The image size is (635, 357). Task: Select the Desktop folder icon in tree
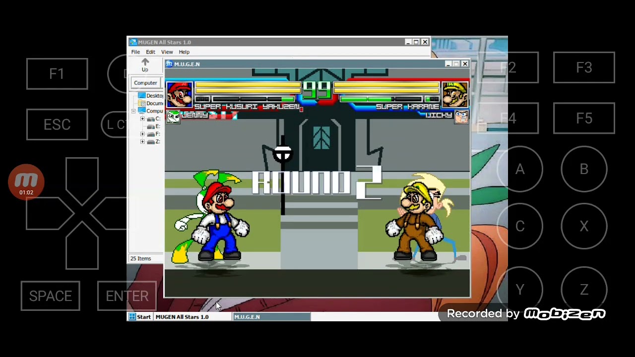142,96
